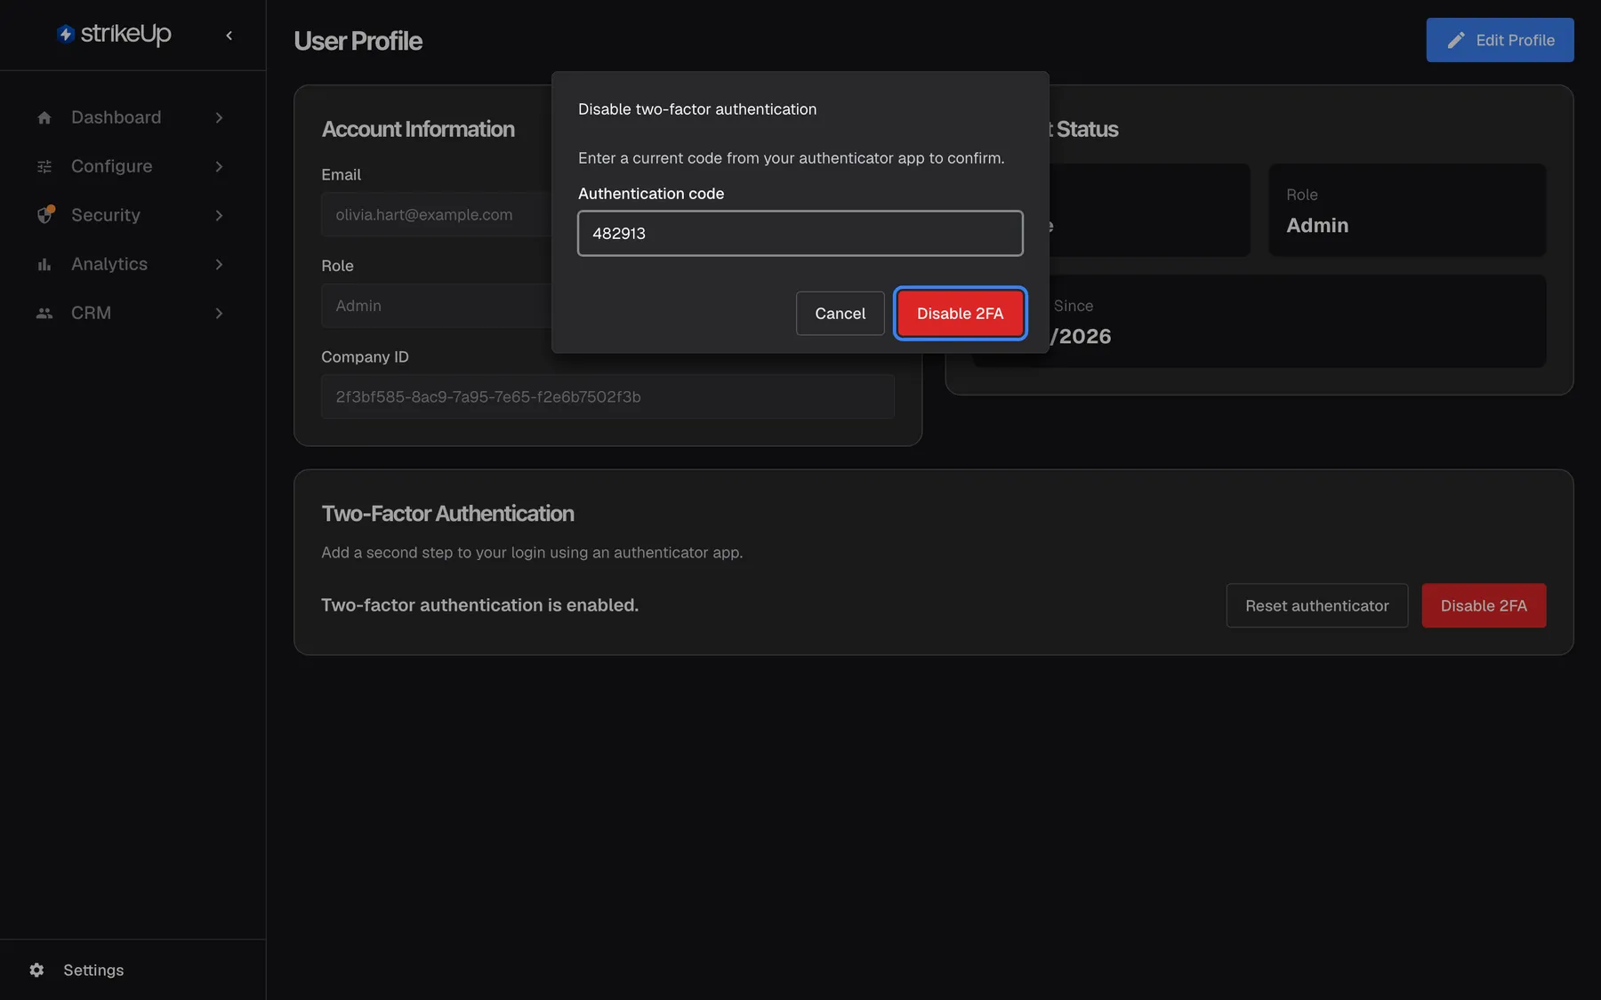
Task: Expand the Configure menu chevron
Action: pos(219,166)
